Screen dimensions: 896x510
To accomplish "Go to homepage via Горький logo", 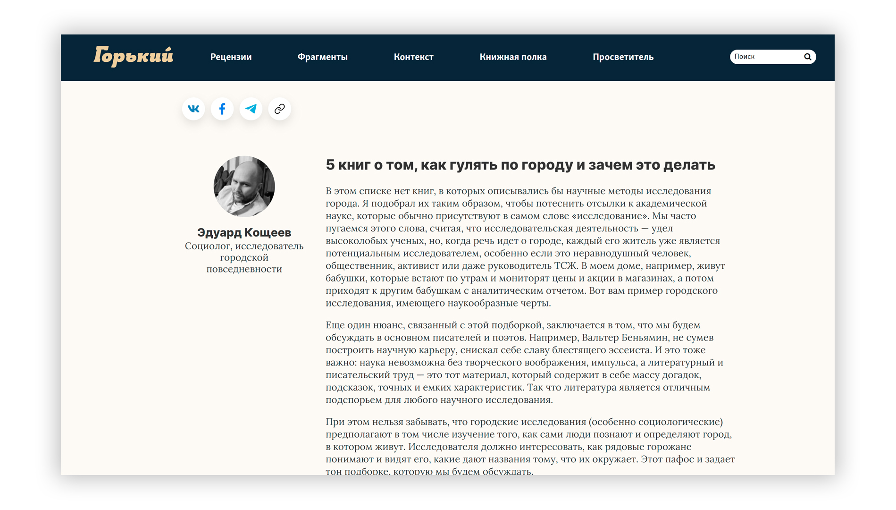I will 134,56.
